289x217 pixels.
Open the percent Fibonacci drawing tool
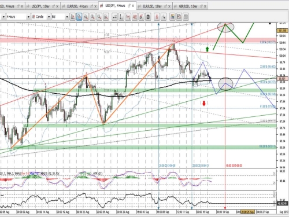coord(128,17)
